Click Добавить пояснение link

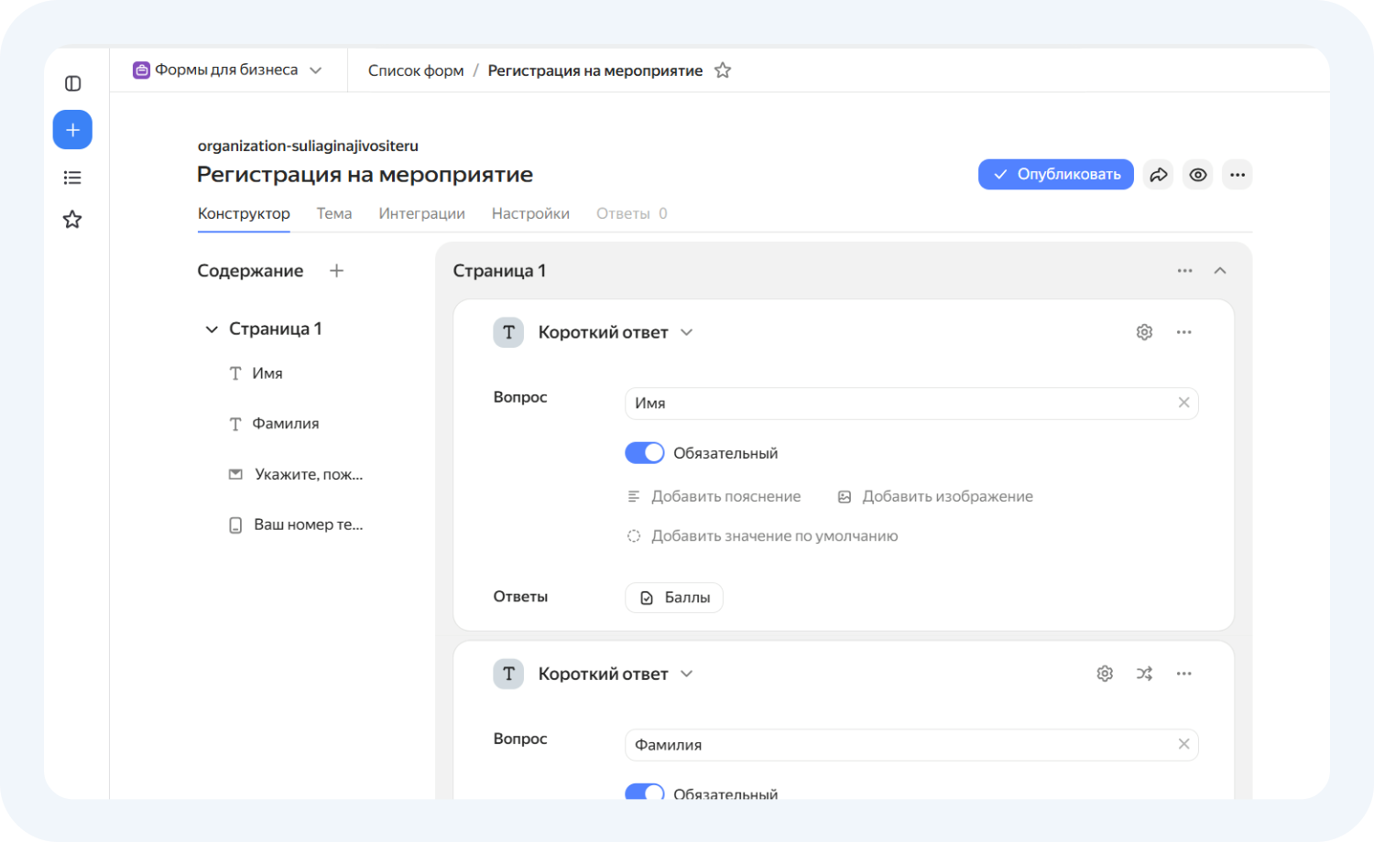point(714,496)
